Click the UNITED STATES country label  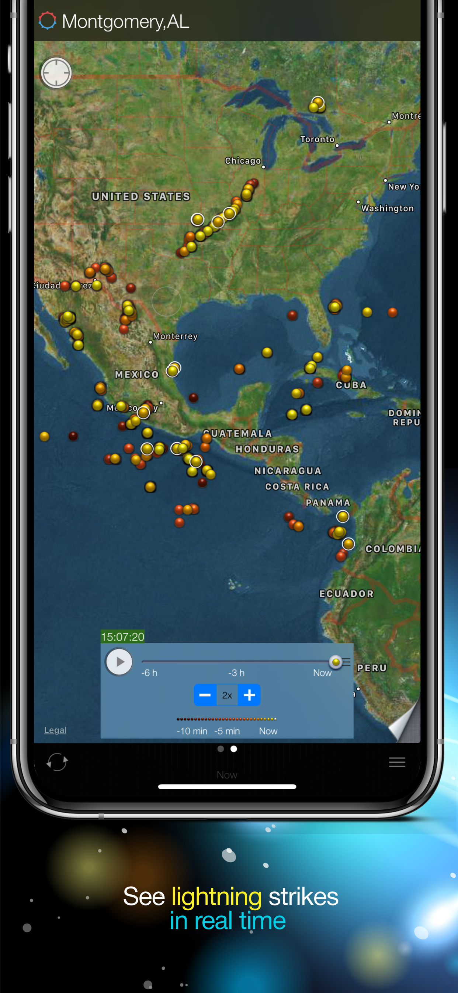click(x=141, y=197)
